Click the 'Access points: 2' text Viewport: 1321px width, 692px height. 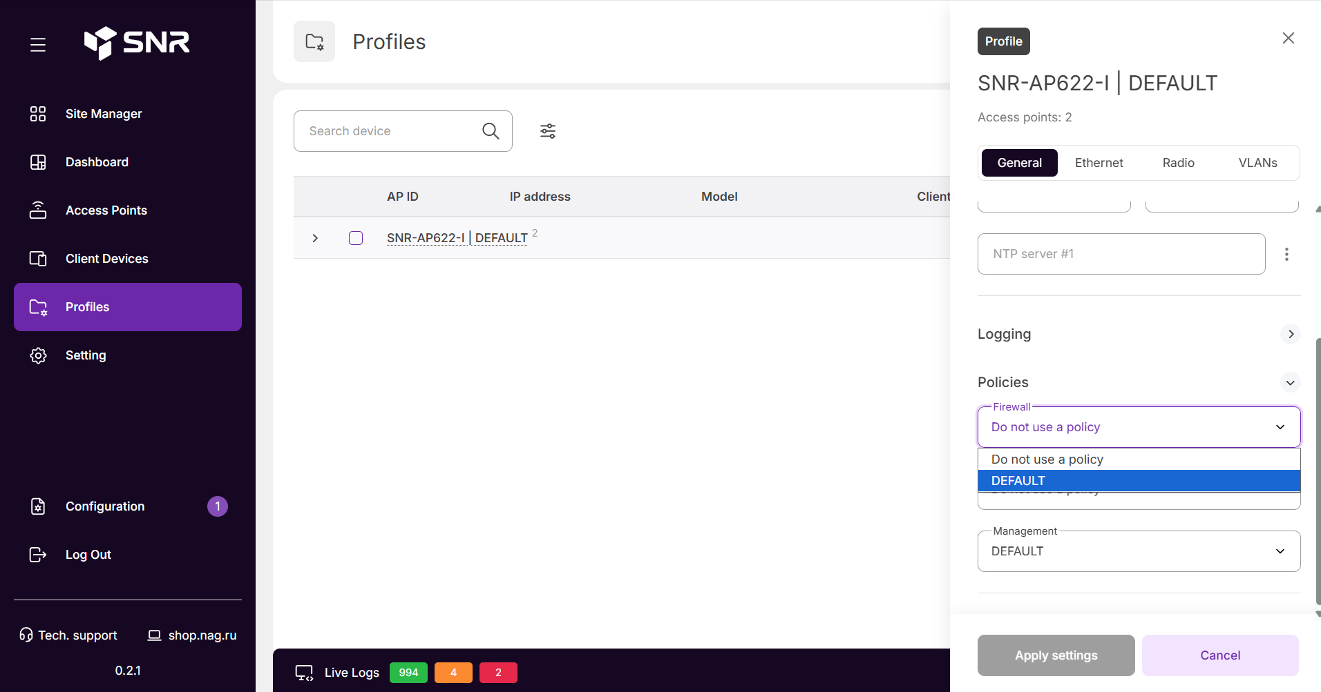1025,117
